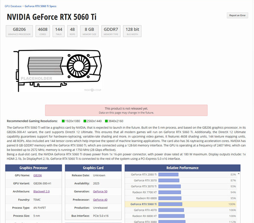Image resolution: width=254 pixels, height=223 pixels.
Task: Click the product not released yet notice
Action: [x=126, y=110]
